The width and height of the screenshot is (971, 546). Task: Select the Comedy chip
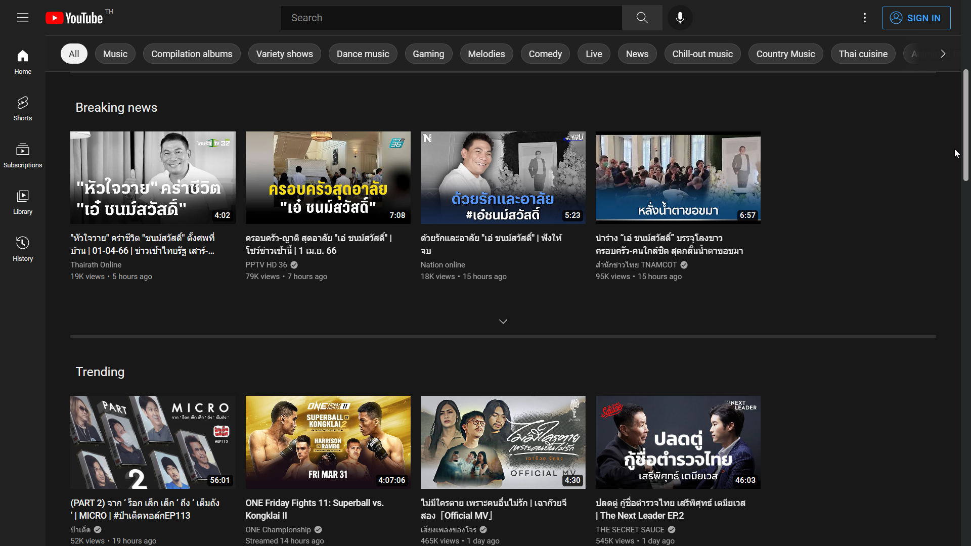point(545,54)
